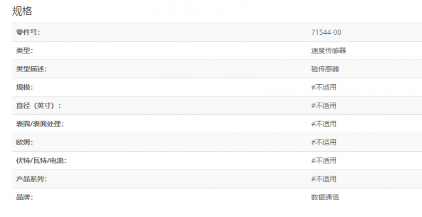
Task: Click the #不适用 value in 欧姆 row
Action: click(324, 142)
